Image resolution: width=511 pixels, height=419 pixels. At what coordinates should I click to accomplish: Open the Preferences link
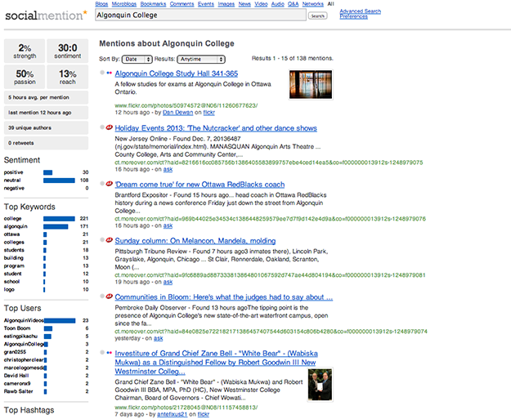[353, 16]
